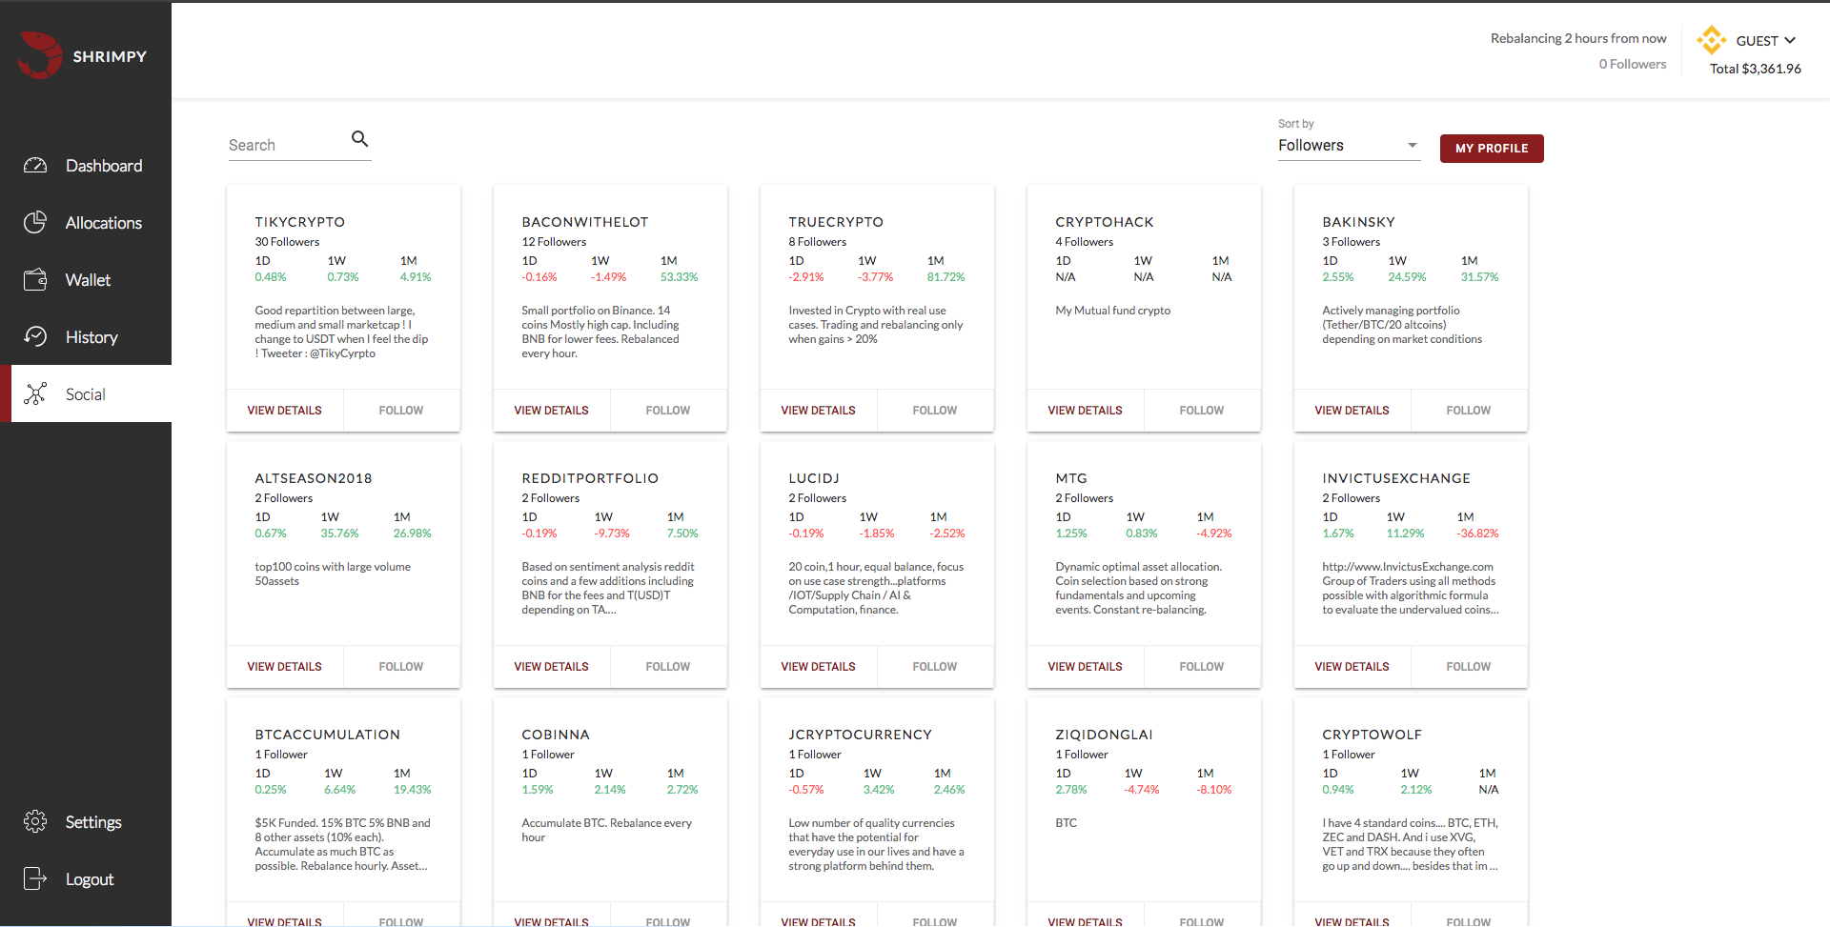1830x927 pixels.
Task: Select the Social menu item
Action: (x=86, y=394)
